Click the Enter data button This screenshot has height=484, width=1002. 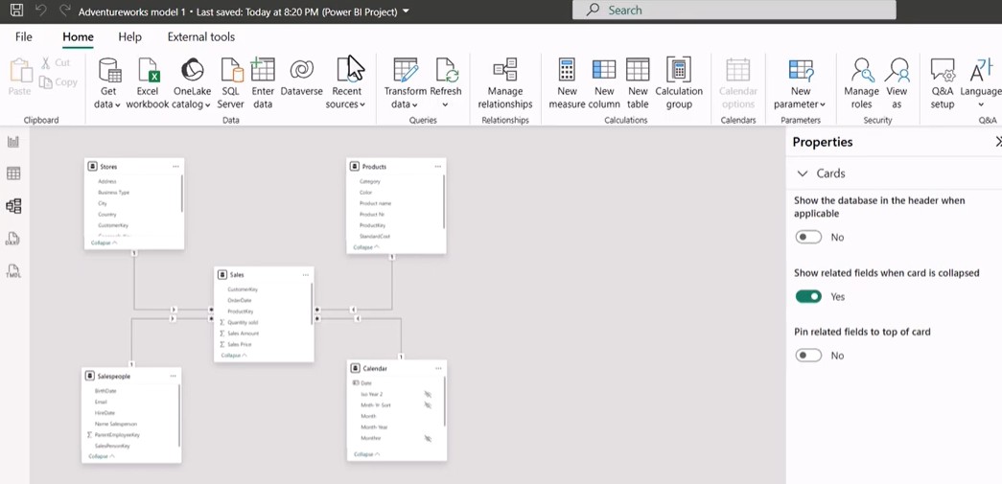pos(263,71)
